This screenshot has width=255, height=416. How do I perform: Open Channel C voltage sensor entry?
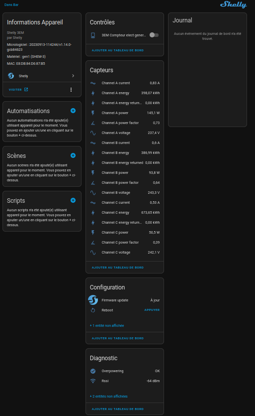(x=125, y=253)
